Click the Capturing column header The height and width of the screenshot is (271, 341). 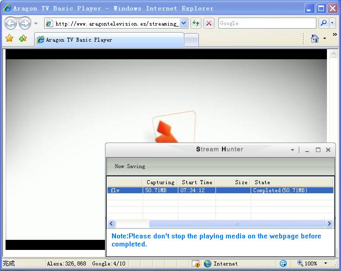(x=160, y=182)
